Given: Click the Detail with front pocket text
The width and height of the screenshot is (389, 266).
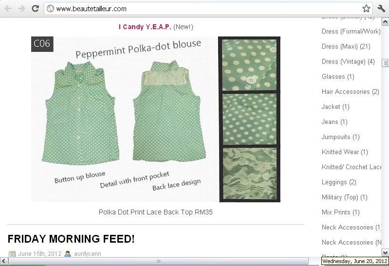Looking at the screenshot, I should pyautogui.click(x=135, y=179).
